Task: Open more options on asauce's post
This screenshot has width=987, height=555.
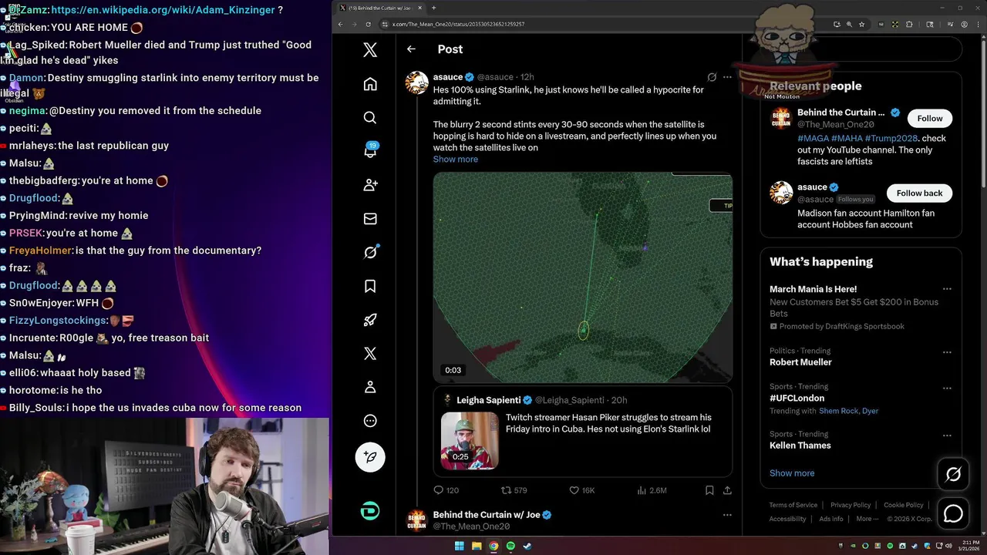Action: 727,77
